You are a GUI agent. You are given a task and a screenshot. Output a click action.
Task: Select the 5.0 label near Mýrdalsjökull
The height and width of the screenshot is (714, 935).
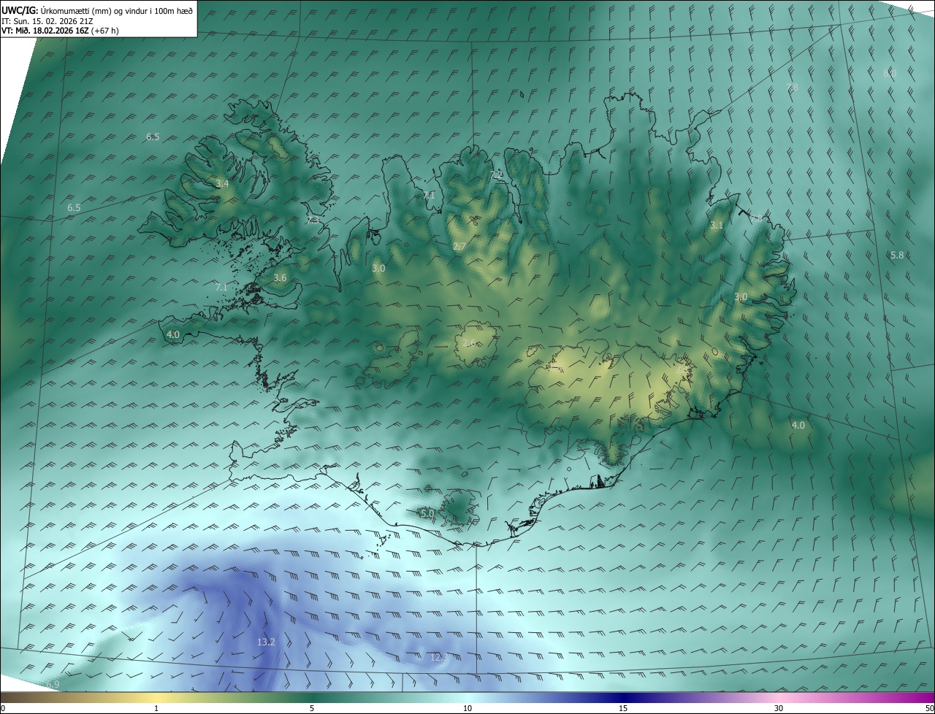(427, 514)
